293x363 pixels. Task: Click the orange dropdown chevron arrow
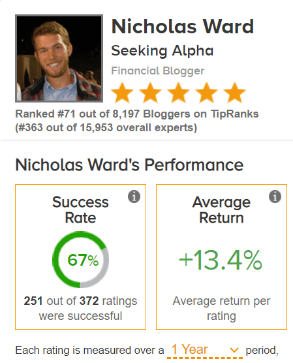pyautogui.click(x=234, y=350)
